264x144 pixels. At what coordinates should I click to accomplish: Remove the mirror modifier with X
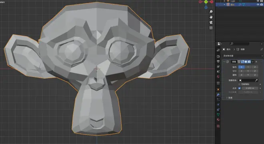pos(256,62)
